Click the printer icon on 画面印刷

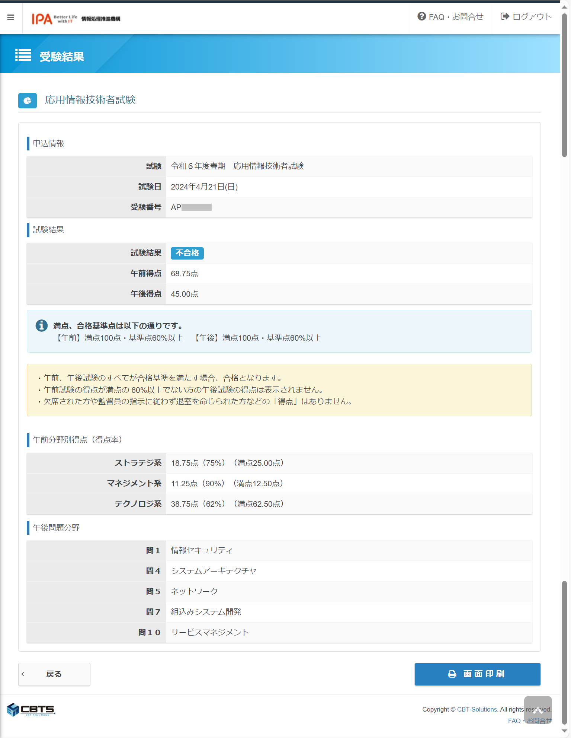tap(452, 674)
